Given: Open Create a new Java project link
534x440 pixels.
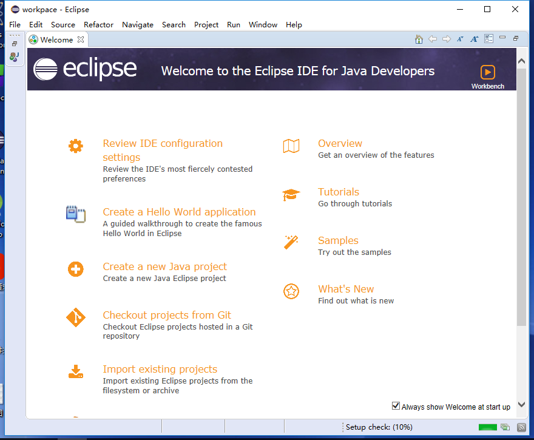Looking at the screenshot, I should coord(165,266).
